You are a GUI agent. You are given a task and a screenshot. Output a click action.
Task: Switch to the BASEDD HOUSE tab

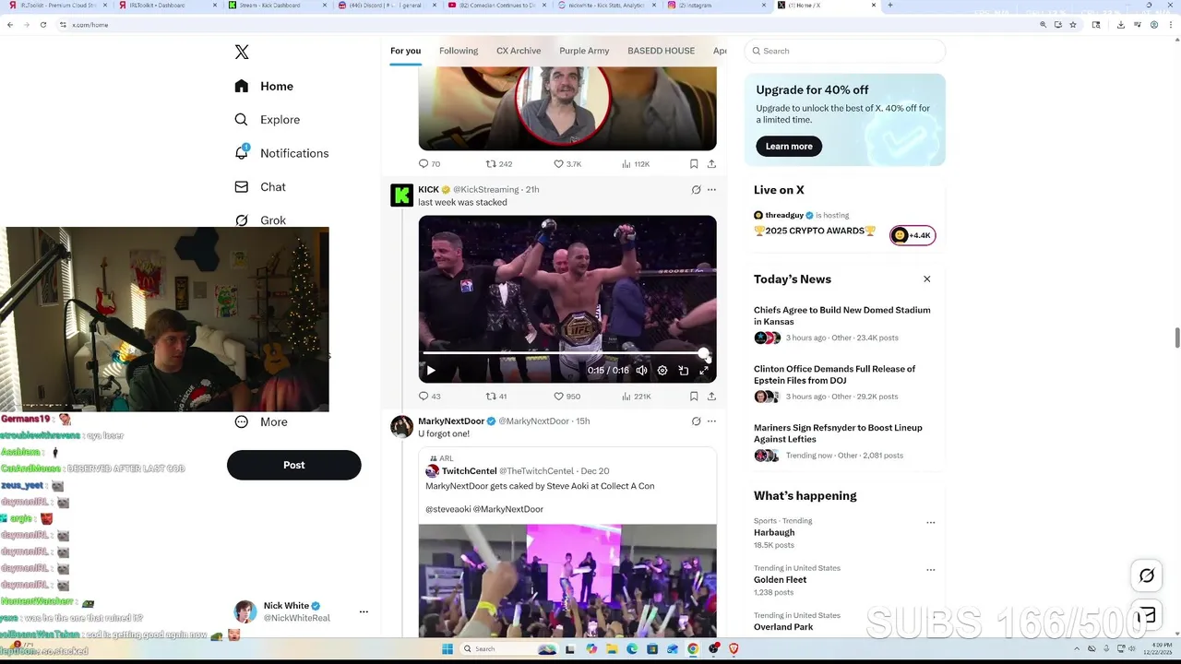click(661, 51)
